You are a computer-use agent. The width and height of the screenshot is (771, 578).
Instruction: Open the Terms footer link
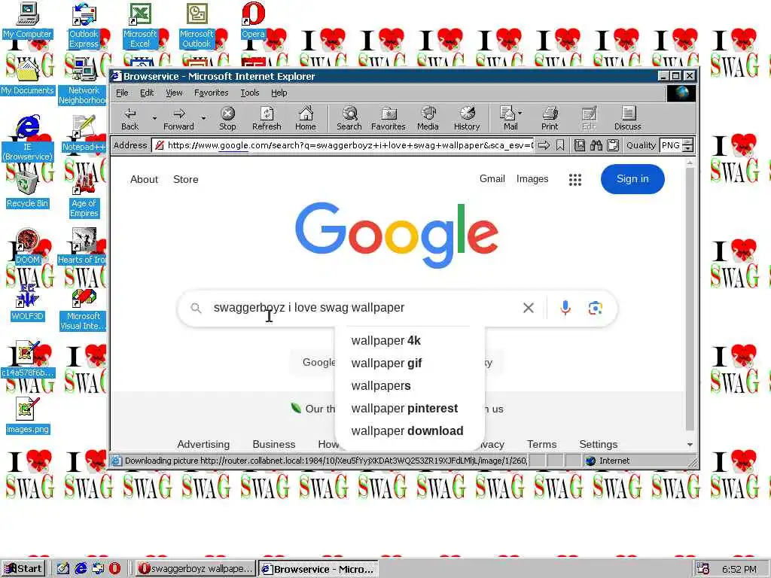pyautogui.click(x=542, y=444)
